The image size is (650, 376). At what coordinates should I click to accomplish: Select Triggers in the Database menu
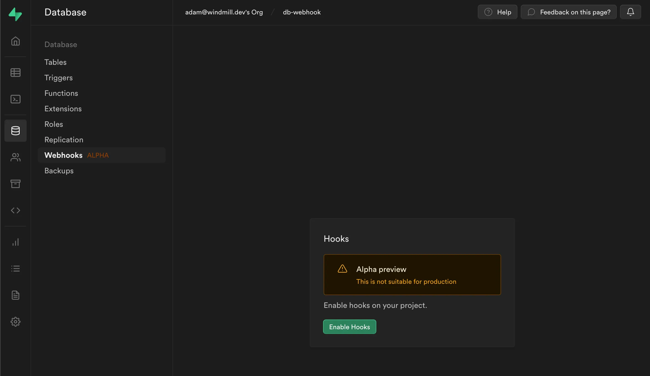[x=59, y=78]
